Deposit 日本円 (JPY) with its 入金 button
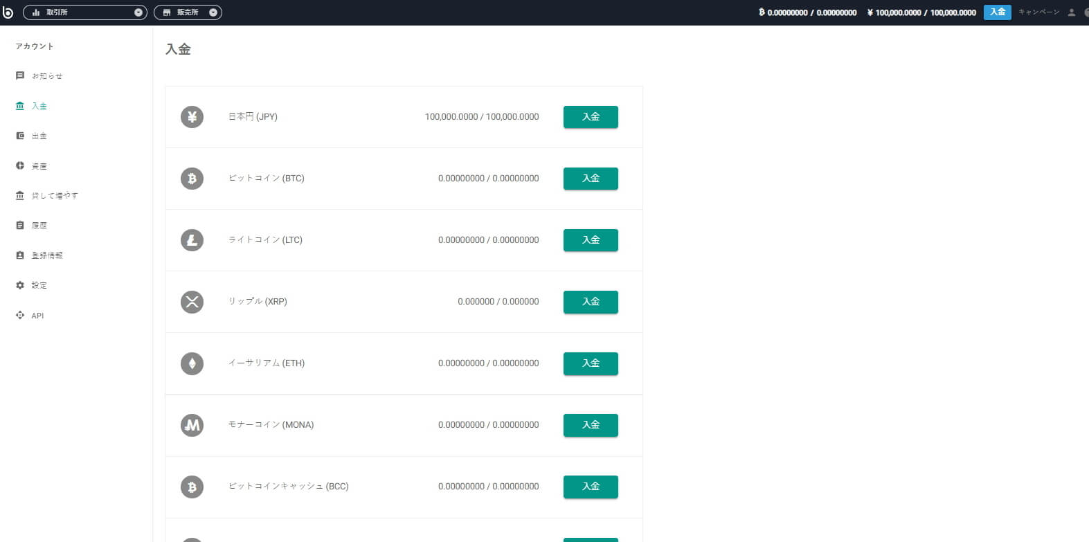 (x=591, y=117)
